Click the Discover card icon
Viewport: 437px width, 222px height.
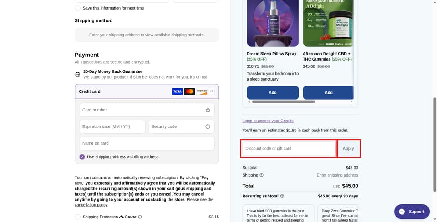pyautogui.click(x=202, y=91)
